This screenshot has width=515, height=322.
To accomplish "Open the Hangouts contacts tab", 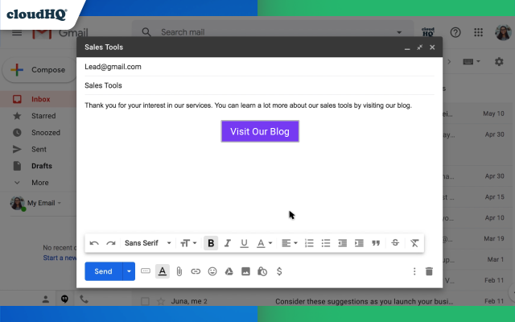I will 46,299.
